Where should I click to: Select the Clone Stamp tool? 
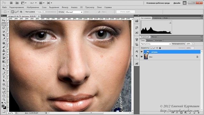click(4, 50)
